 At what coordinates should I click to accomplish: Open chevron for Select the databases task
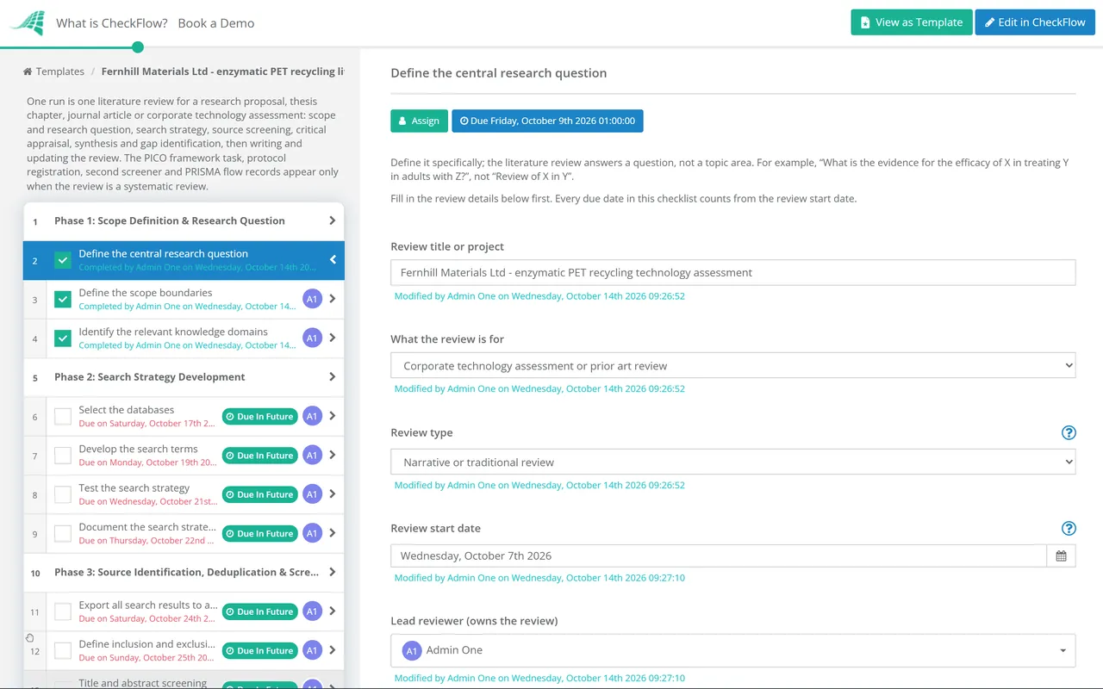[x=333, y=416]
